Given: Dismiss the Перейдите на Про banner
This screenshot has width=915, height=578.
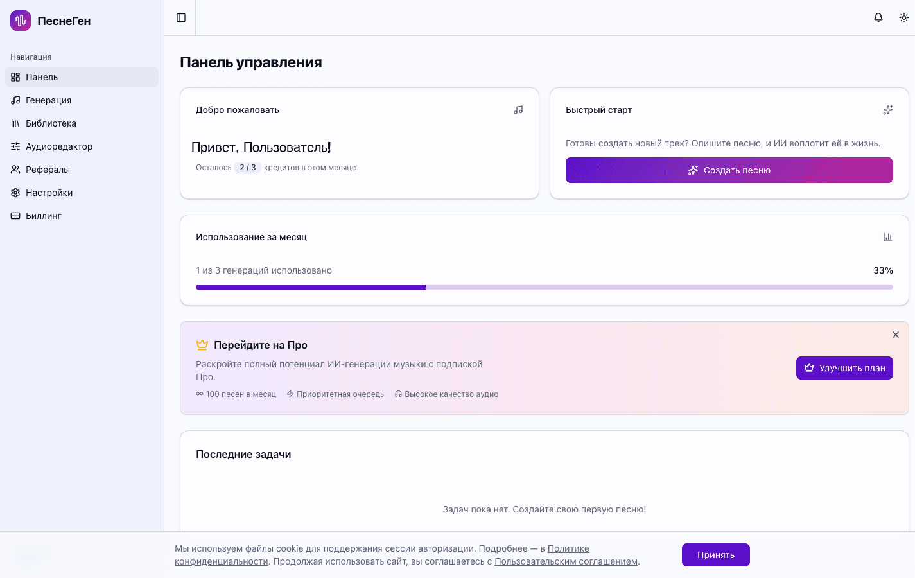Looking at the screenshot, I should [x=896, y=335].
